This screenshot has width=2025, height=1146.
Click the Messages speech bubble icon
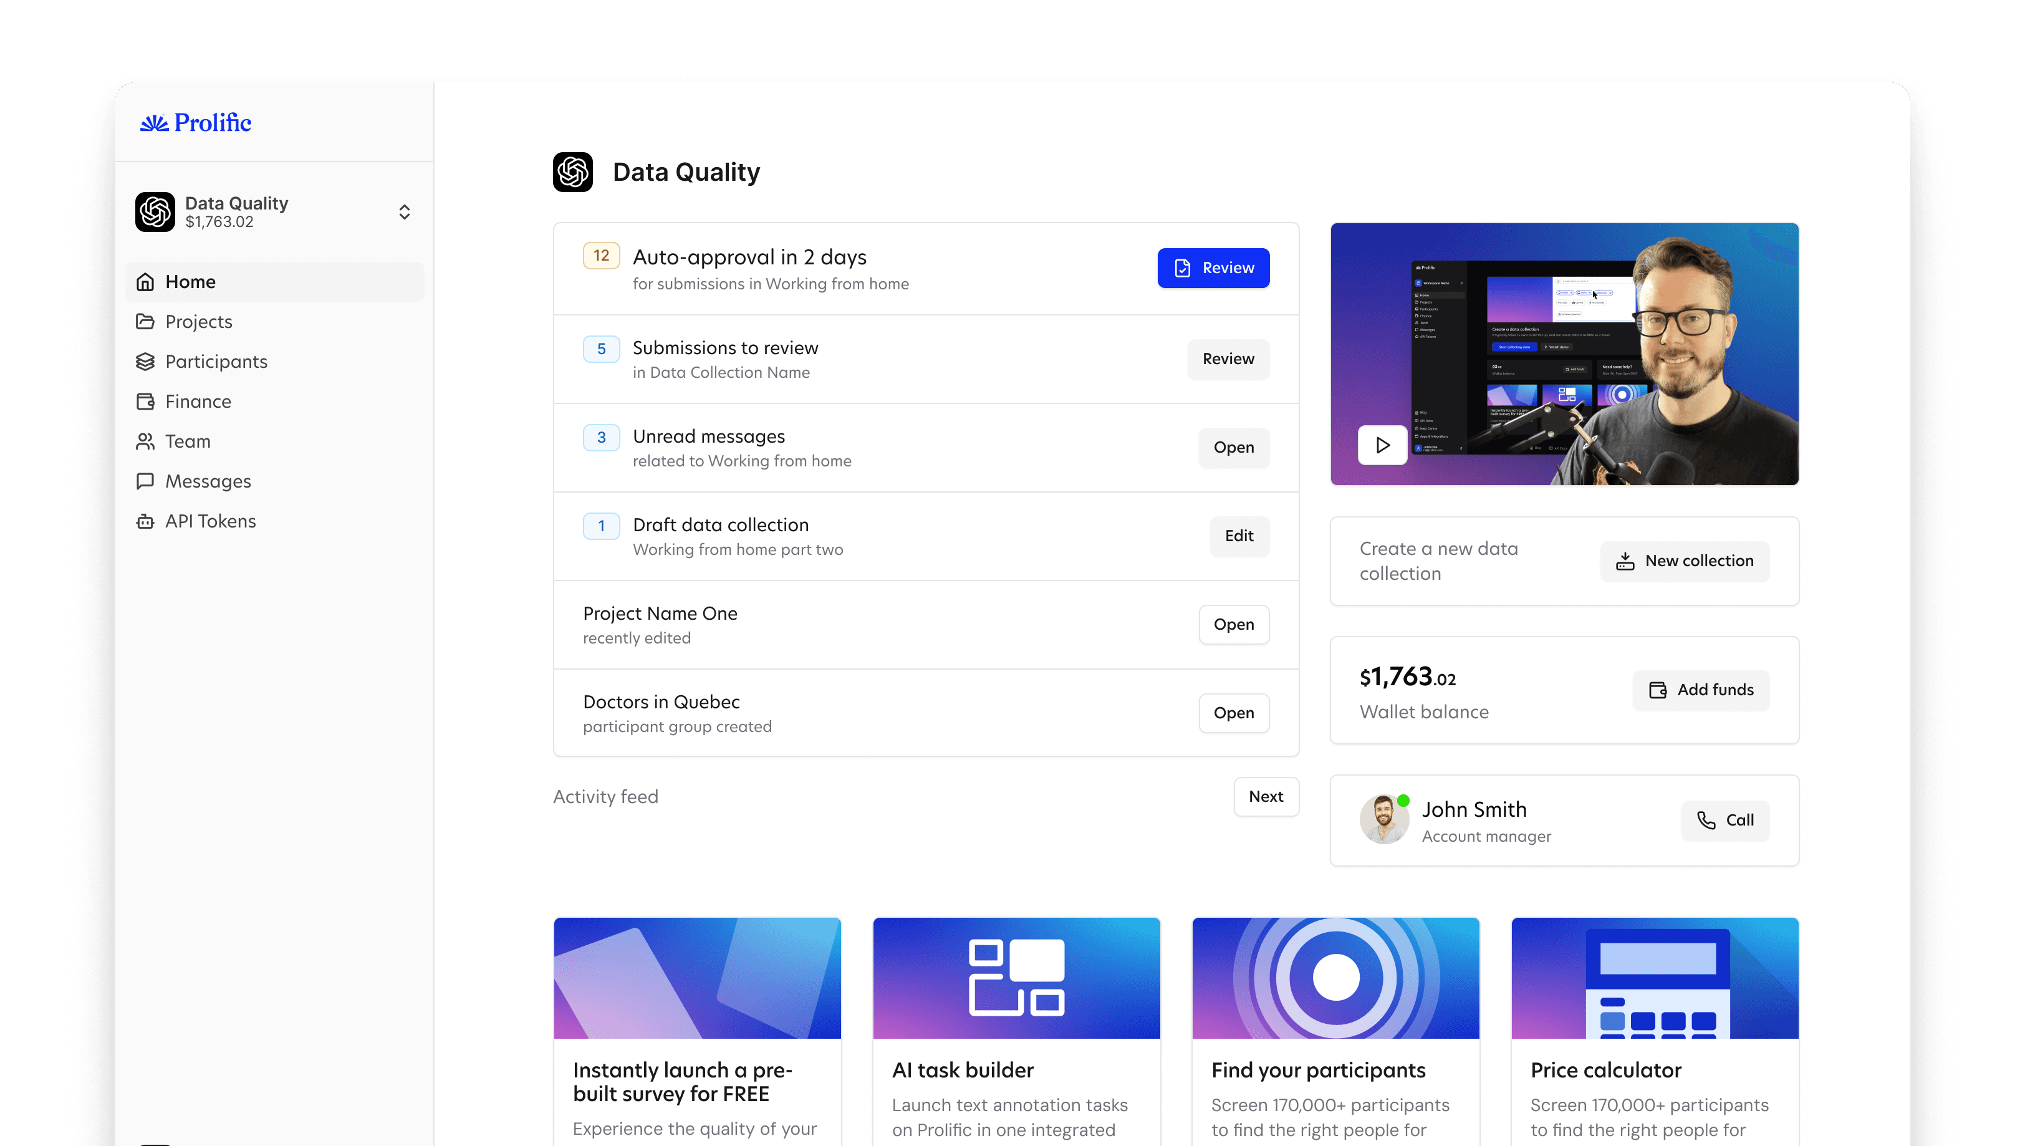point(147,481)
